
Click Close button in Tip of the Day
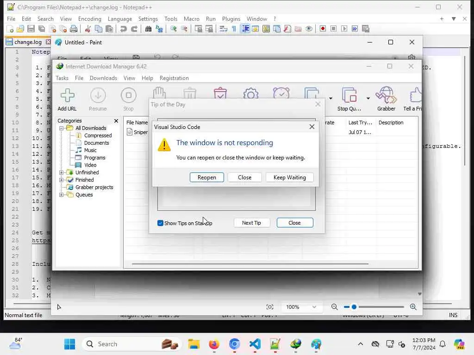pyautogui.click(x=295, y=223)
